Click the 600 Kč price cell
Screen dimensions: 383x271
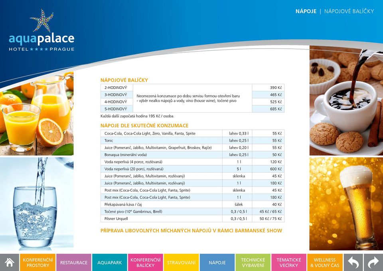pos(268,169)
